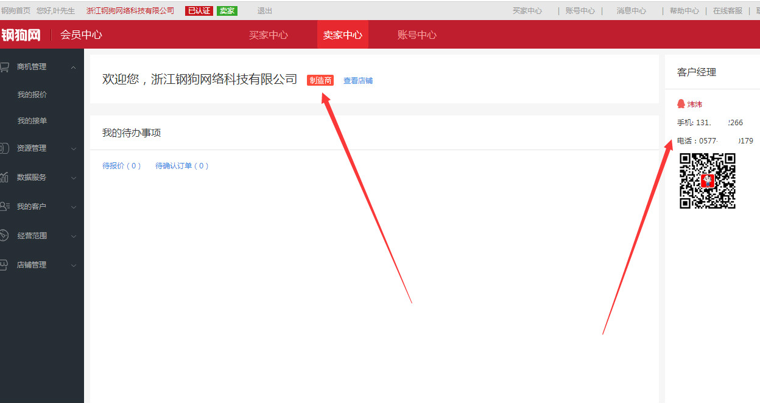The height and width of the screenshot is (403, 760).
Task: Click the 经营范围 compass icon
Action: click(6, 235)
